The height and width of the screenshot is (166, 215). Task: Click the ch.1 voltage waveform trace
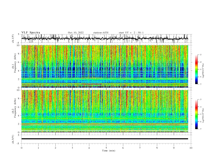pos(105,39)
